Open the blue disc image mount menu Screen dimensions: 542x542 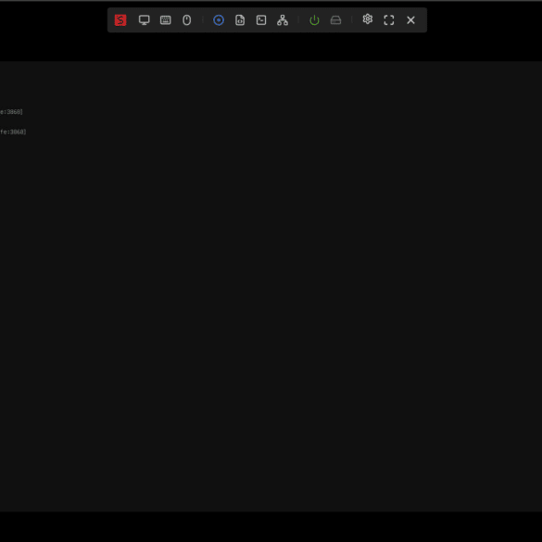219,20
